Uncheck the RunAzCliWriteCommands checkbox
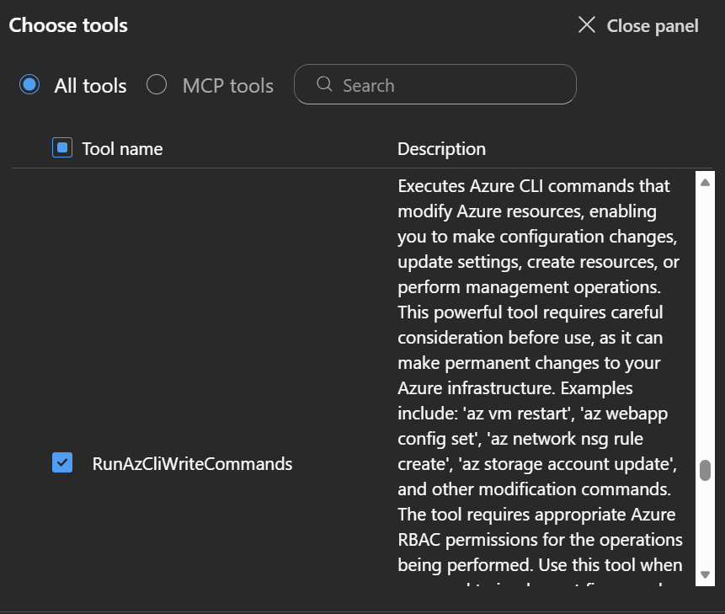 pos(62,462)
